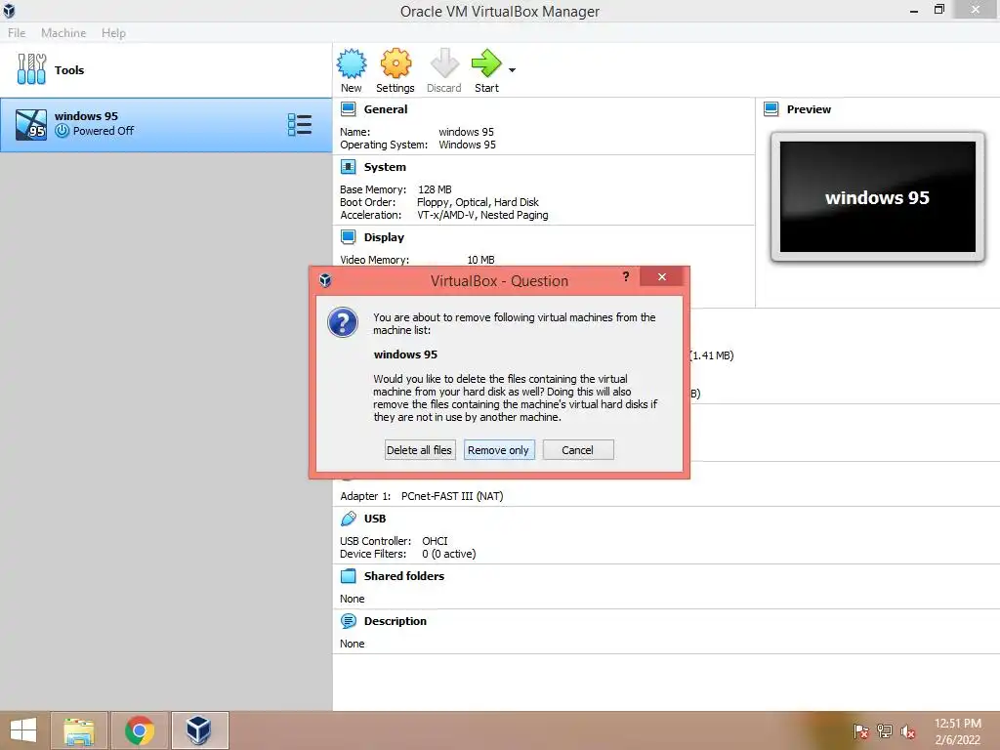The image size is (1000, 750).
Task: Click Operating System value 'Windows 95'
Action: pyautogui.click(x=468, y=145)
